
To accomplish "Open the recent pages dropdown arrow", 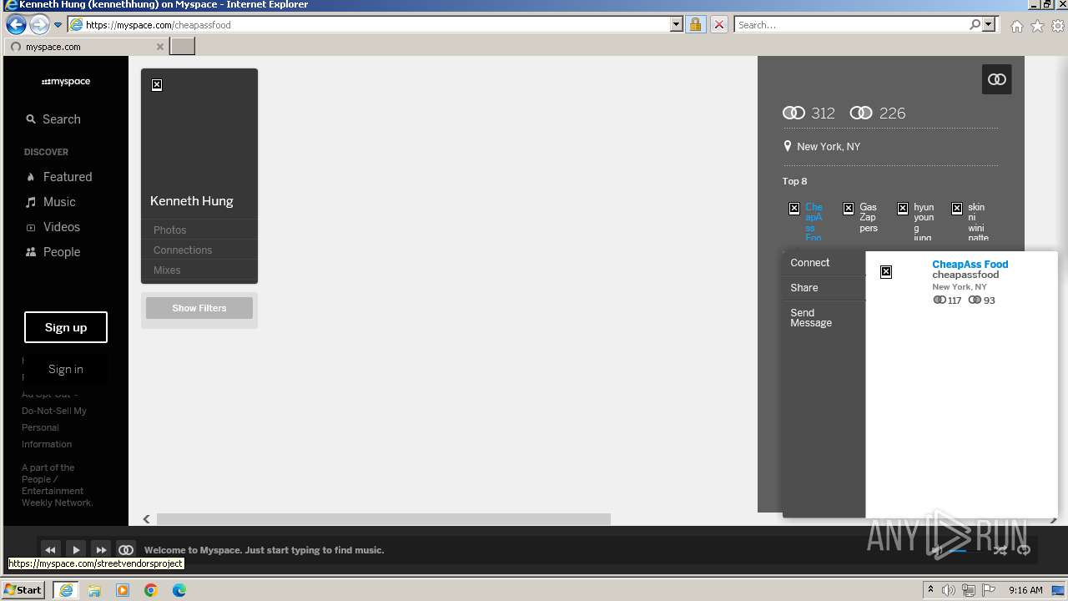I will 58,25.
